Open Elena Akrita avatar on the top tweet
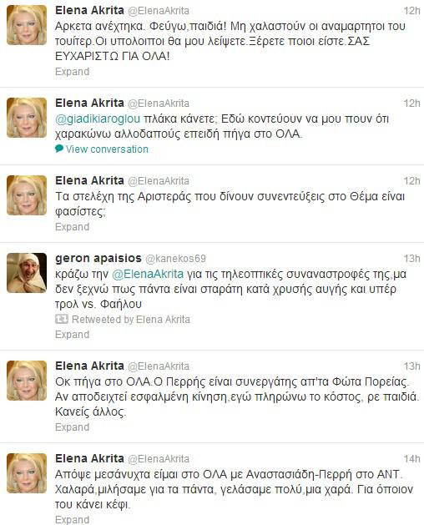Viewport: 424px width, 525px height. [x=27, y=25]
